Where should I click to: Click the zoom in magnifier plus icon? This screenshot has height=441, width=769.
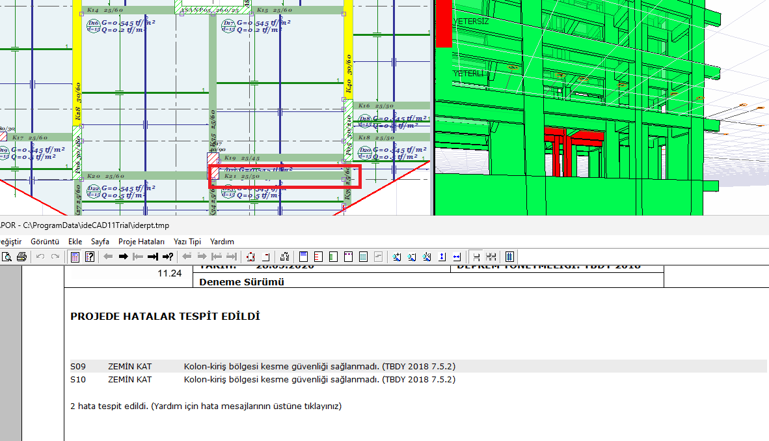click(397, 257)
